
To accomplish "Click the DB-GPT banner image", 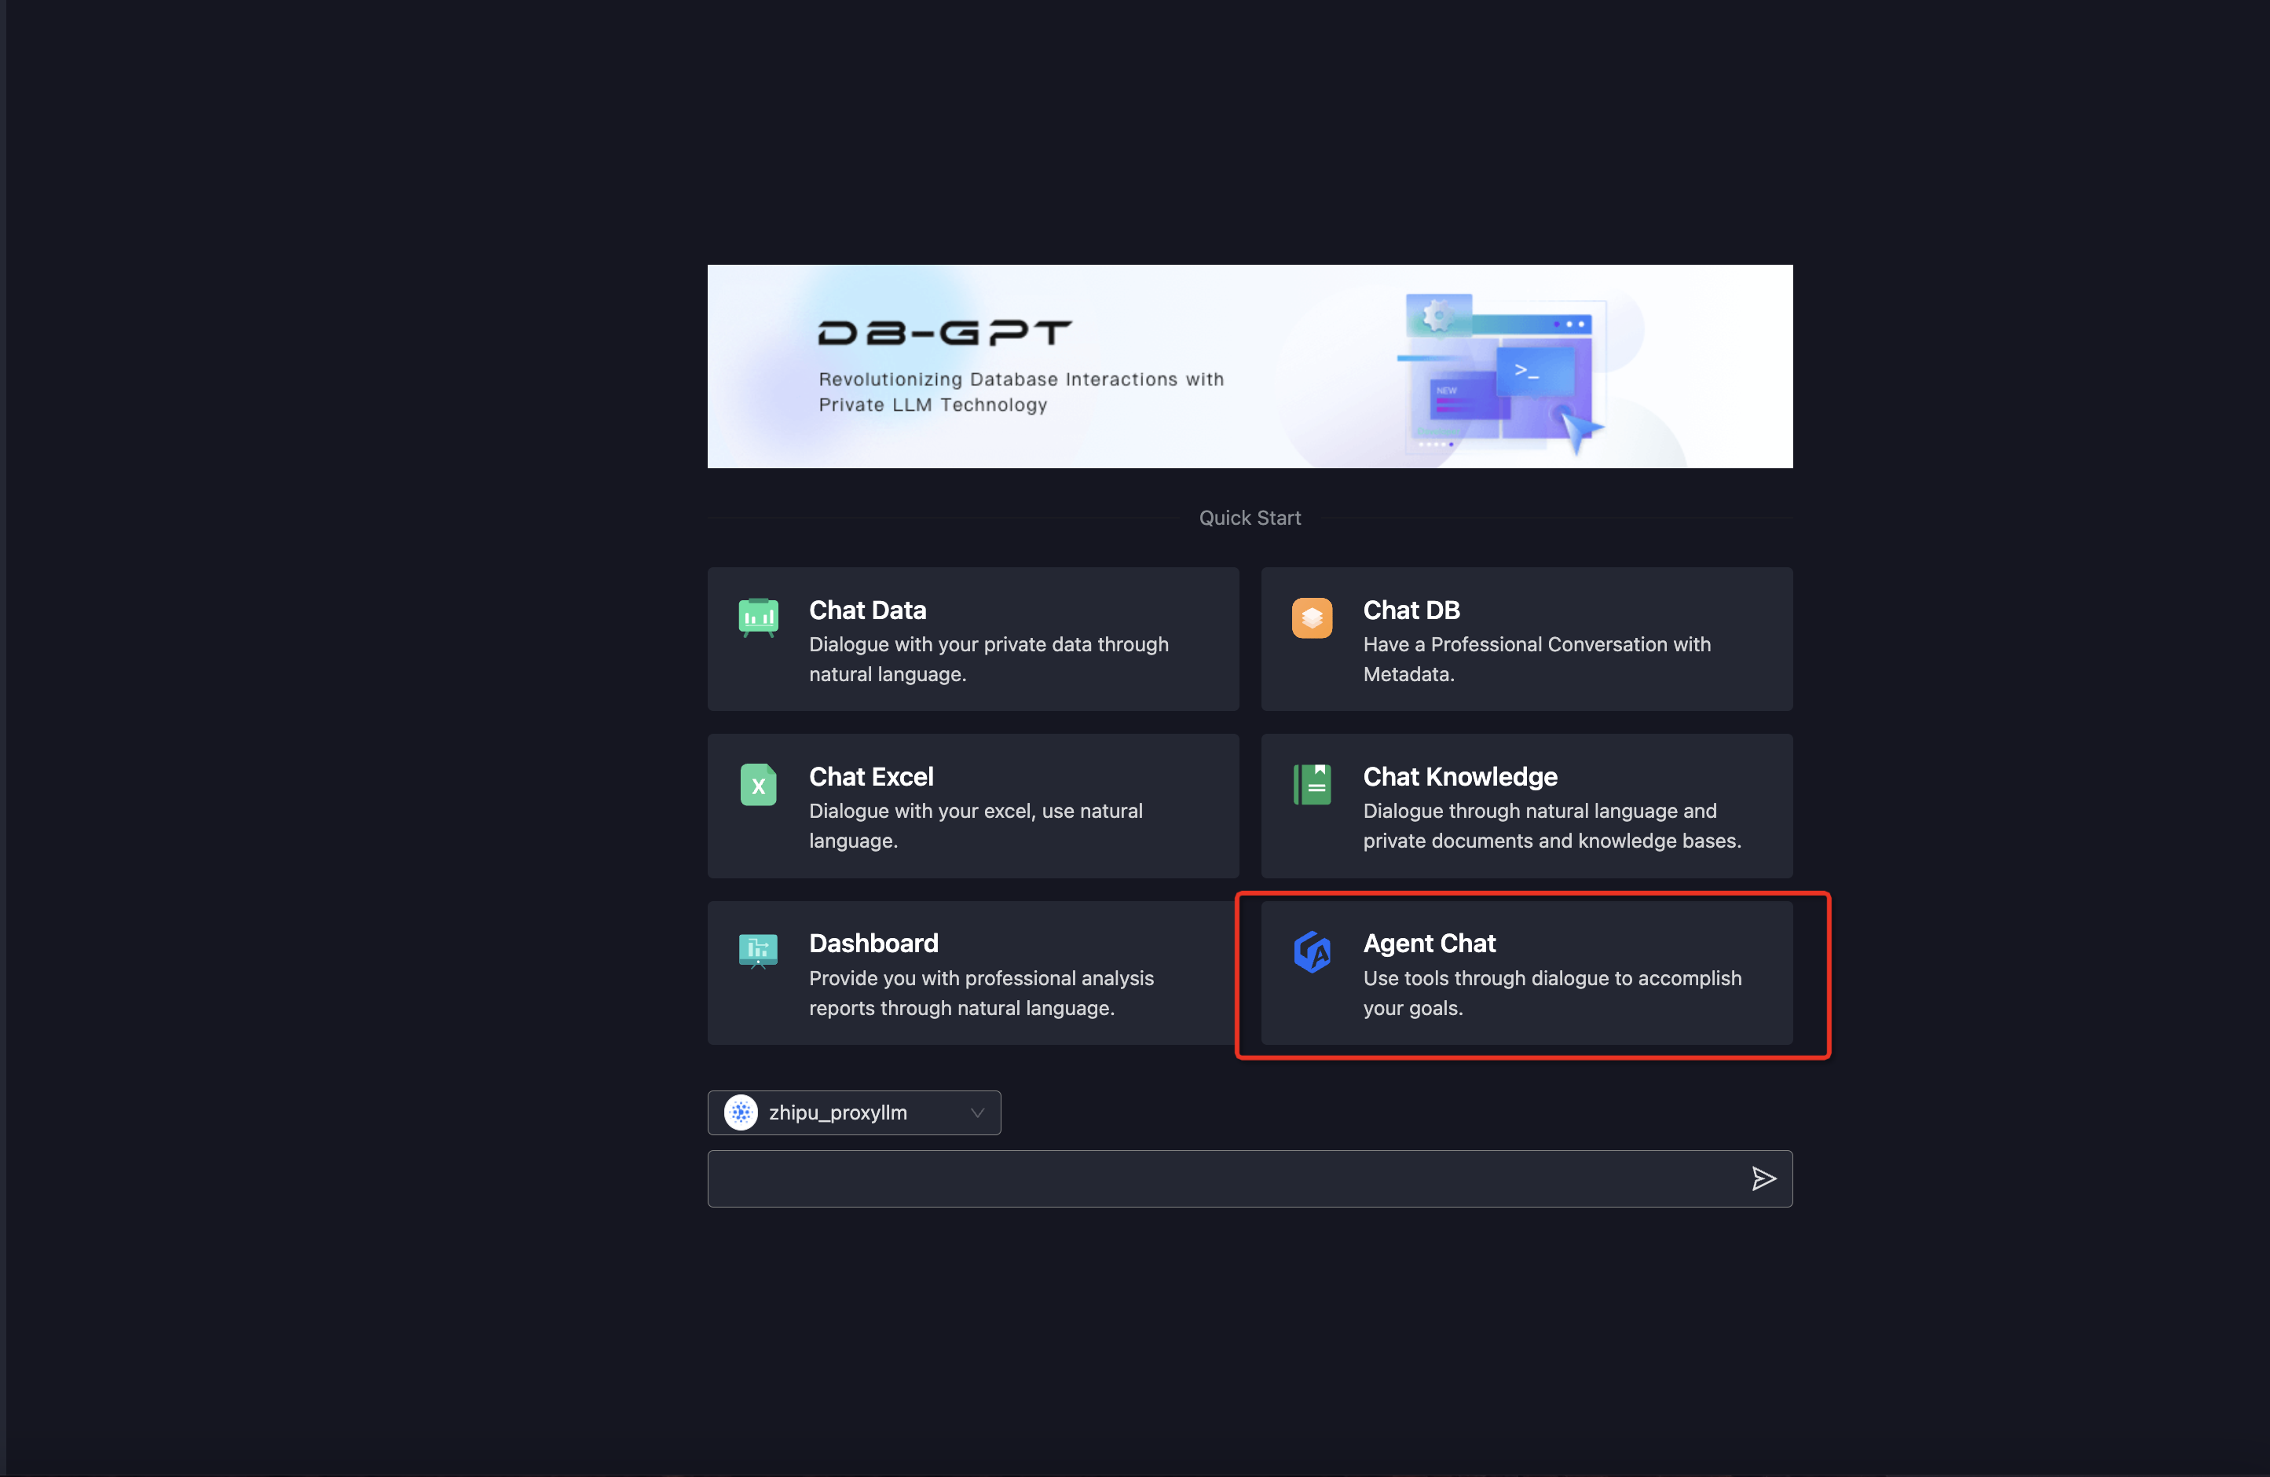I will 1250,366.
